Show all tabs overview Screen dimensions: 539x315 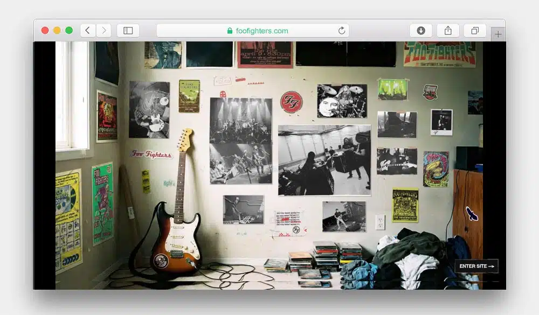coord(475,31)
